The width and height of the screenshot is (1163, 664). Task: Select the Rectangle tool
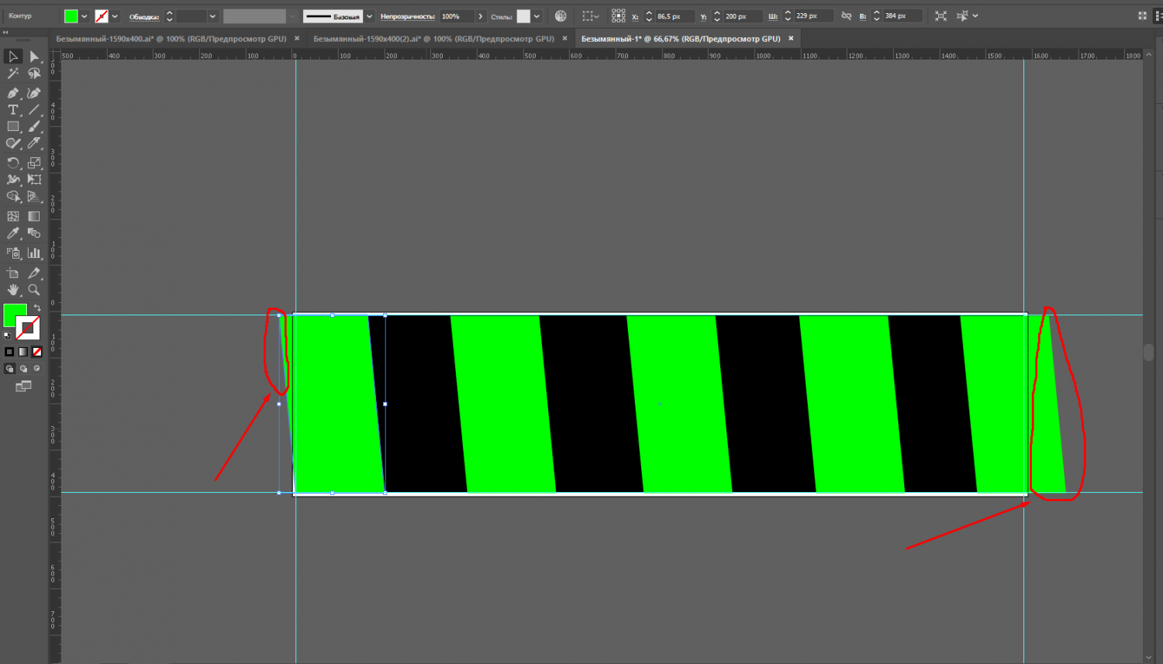click(x=13, y=126)
